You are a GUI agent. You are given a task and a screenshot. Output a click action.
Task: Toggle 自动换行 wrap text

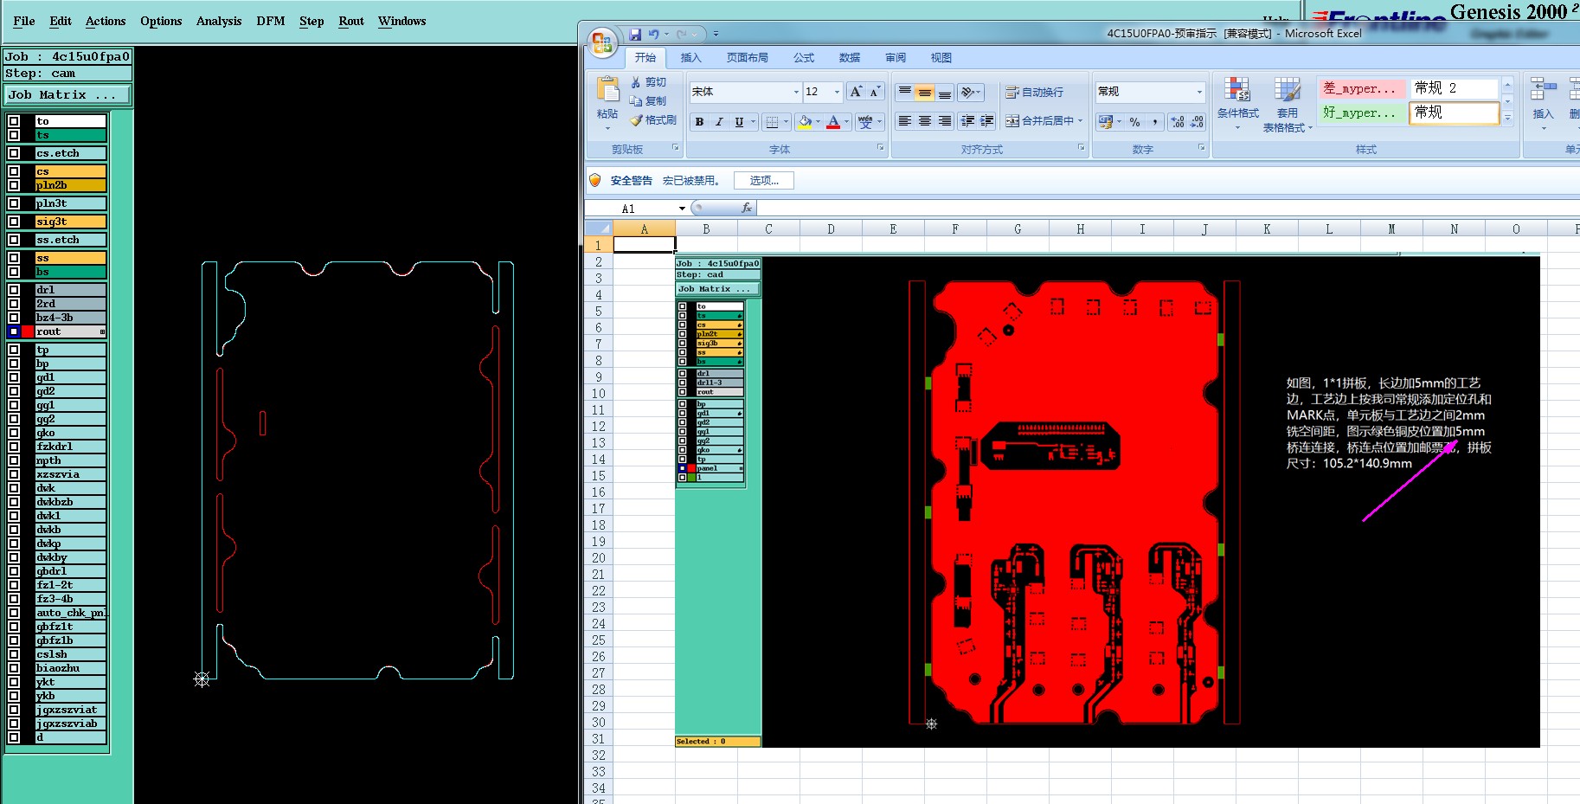coord(1035,92)
